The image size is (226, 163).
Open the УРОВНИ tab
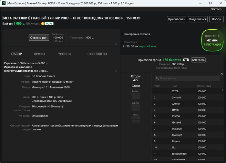(65, 54)
